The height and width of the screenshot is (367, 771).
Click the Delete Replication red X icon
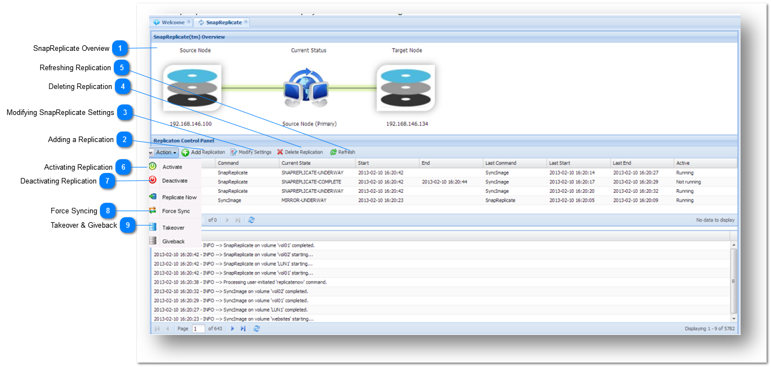tap(279, 151)
